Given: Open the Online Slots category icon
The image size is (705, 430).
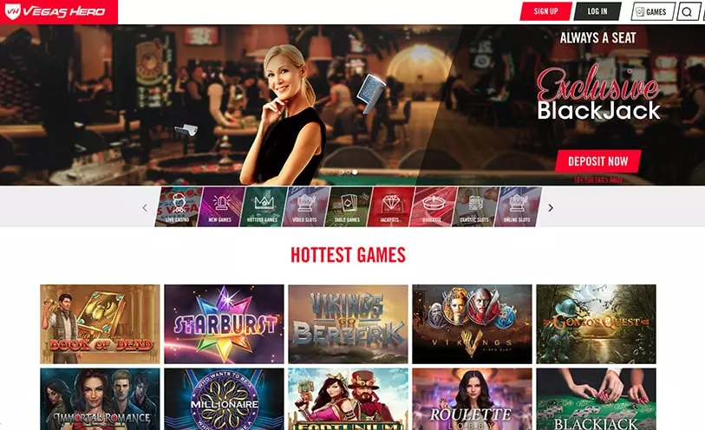Looking at the screenshot, I should coord(518,206).
